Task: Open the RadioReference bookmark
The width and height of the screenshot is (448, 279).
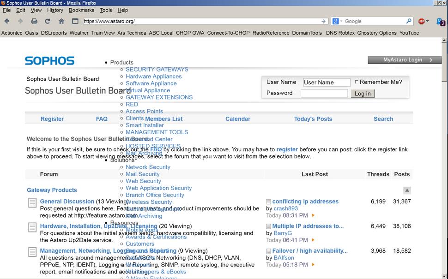Action: 271,33
